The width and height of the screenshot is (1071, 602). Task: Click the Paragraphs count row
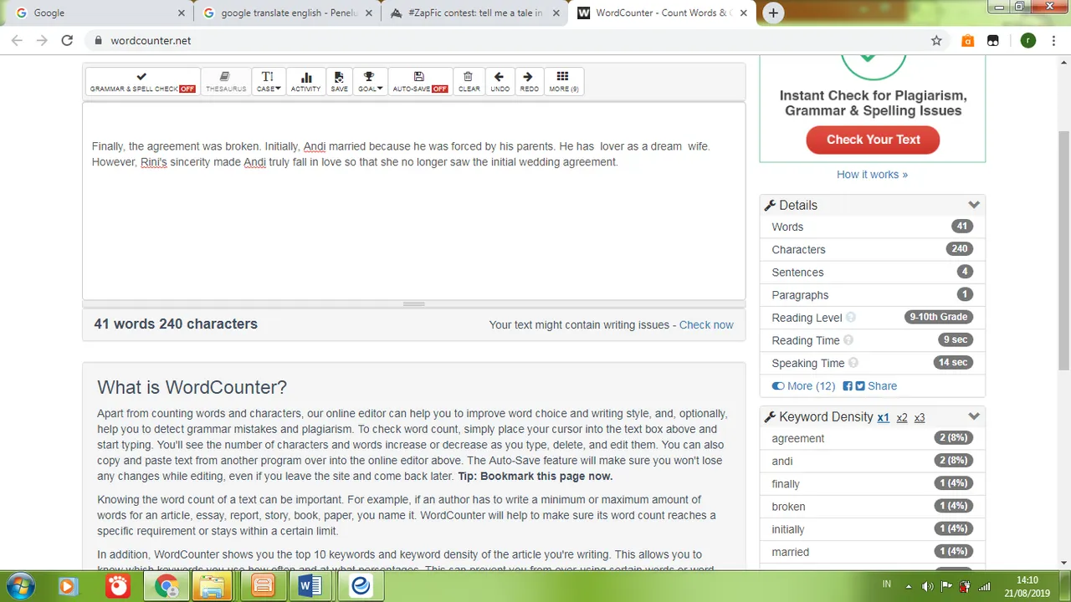(872, 294)
